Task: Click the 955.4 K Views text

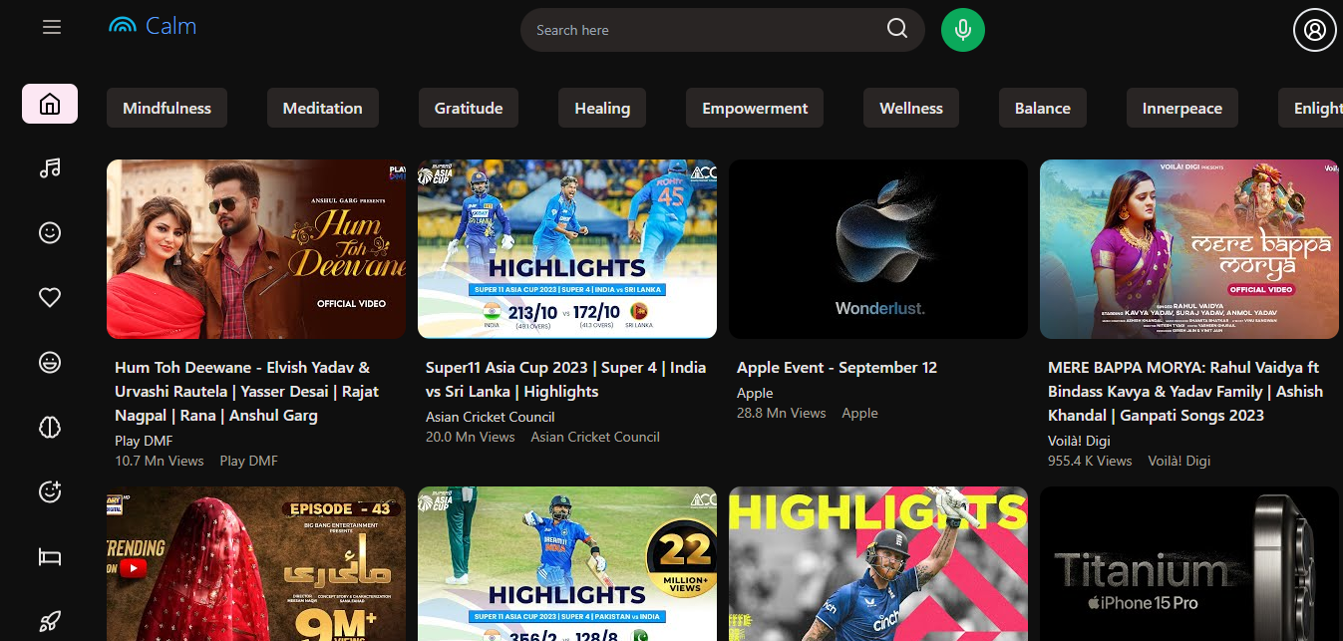Action: [1090, 461]
